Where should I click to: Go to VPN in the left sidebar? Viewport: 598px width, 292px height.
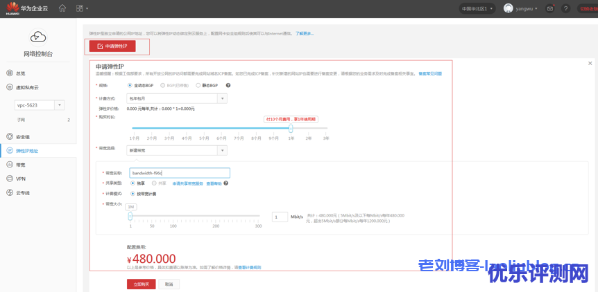pyautogui.click(x=21, y=179)
